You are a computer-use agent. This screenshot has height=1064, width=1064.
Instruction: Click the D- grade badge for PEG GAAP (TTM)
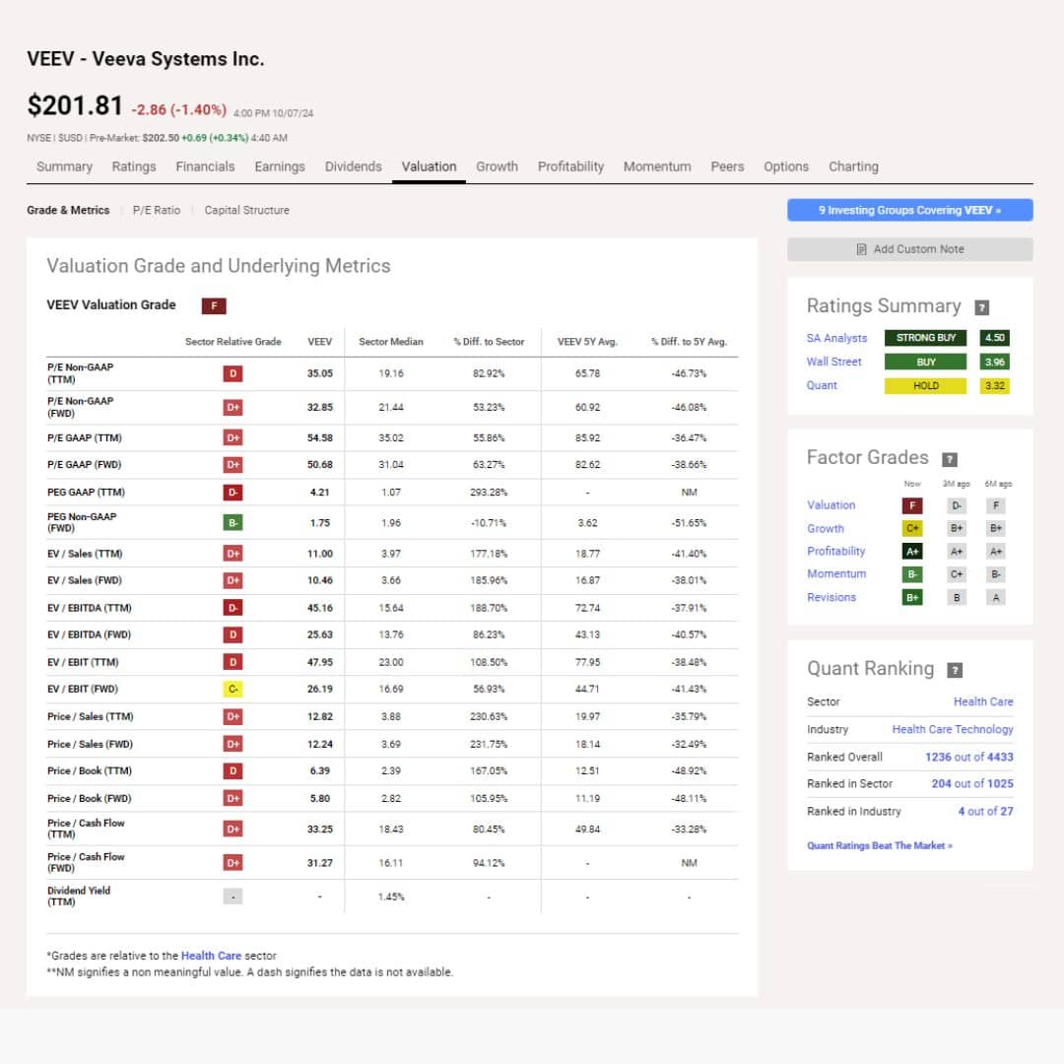click(x=233, y=492)
